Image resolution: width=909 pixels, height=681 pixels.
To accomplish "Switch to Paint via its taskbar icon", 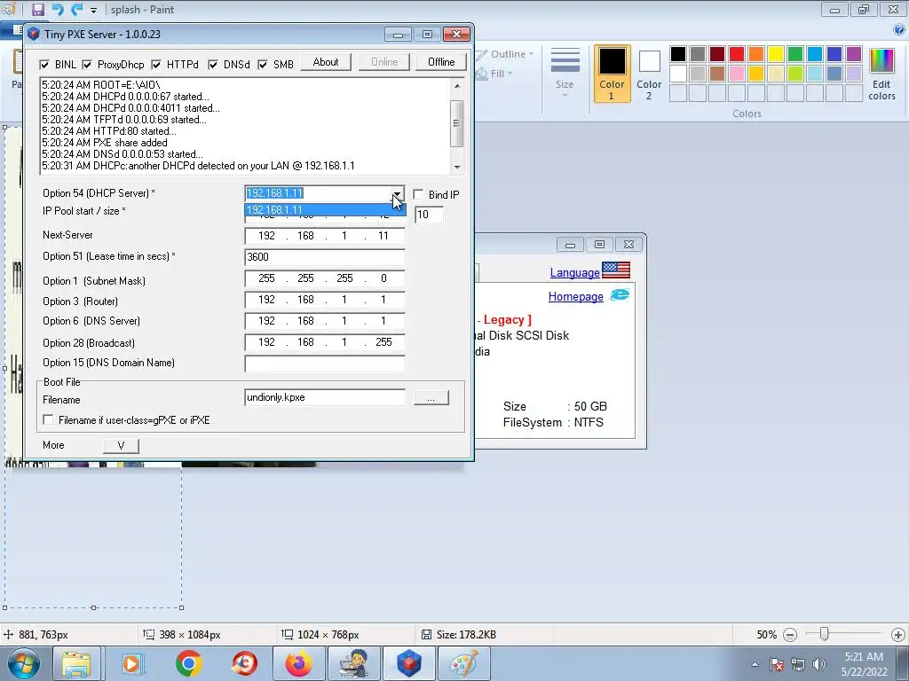I will click(463, 663).
